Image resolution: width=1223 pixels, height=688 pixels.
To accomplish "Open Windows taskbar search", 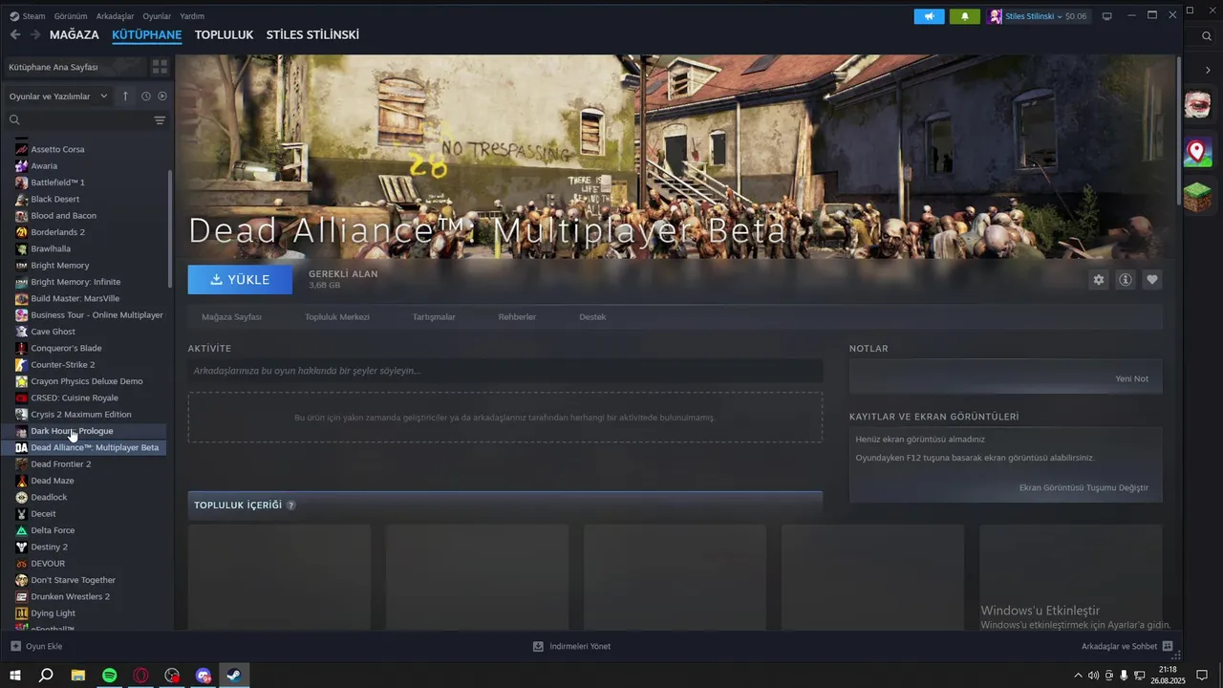I will coord(46,676).
